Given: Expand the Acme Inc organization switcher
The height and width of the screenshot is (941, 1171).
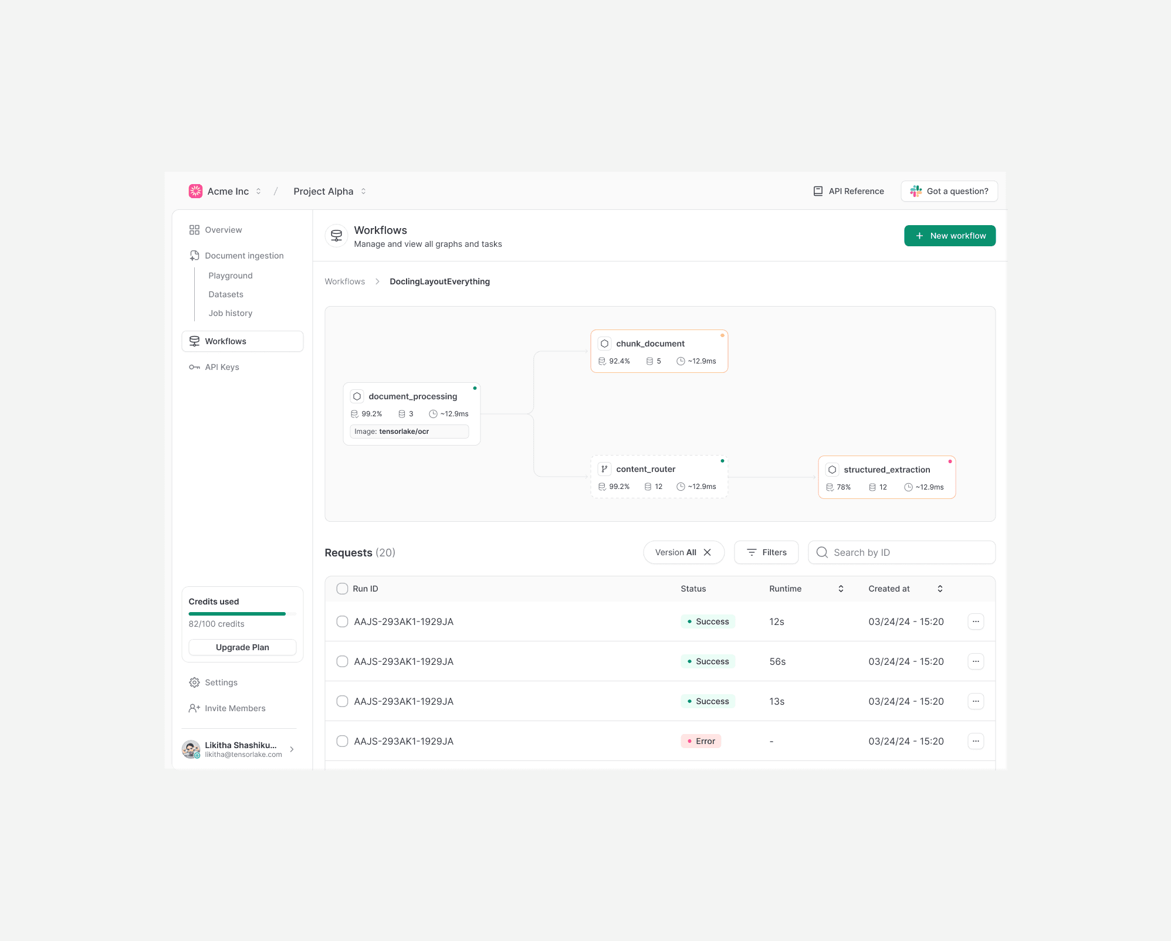Looking at the screenshot, I should tap(258, 191).
